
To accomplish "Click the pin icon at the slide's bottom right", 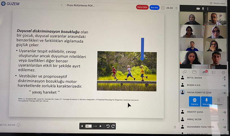I will pyautogui.click(x=175, y=127).
